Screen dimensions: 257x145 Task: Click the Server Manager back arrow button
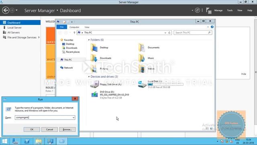click(6, 10)
